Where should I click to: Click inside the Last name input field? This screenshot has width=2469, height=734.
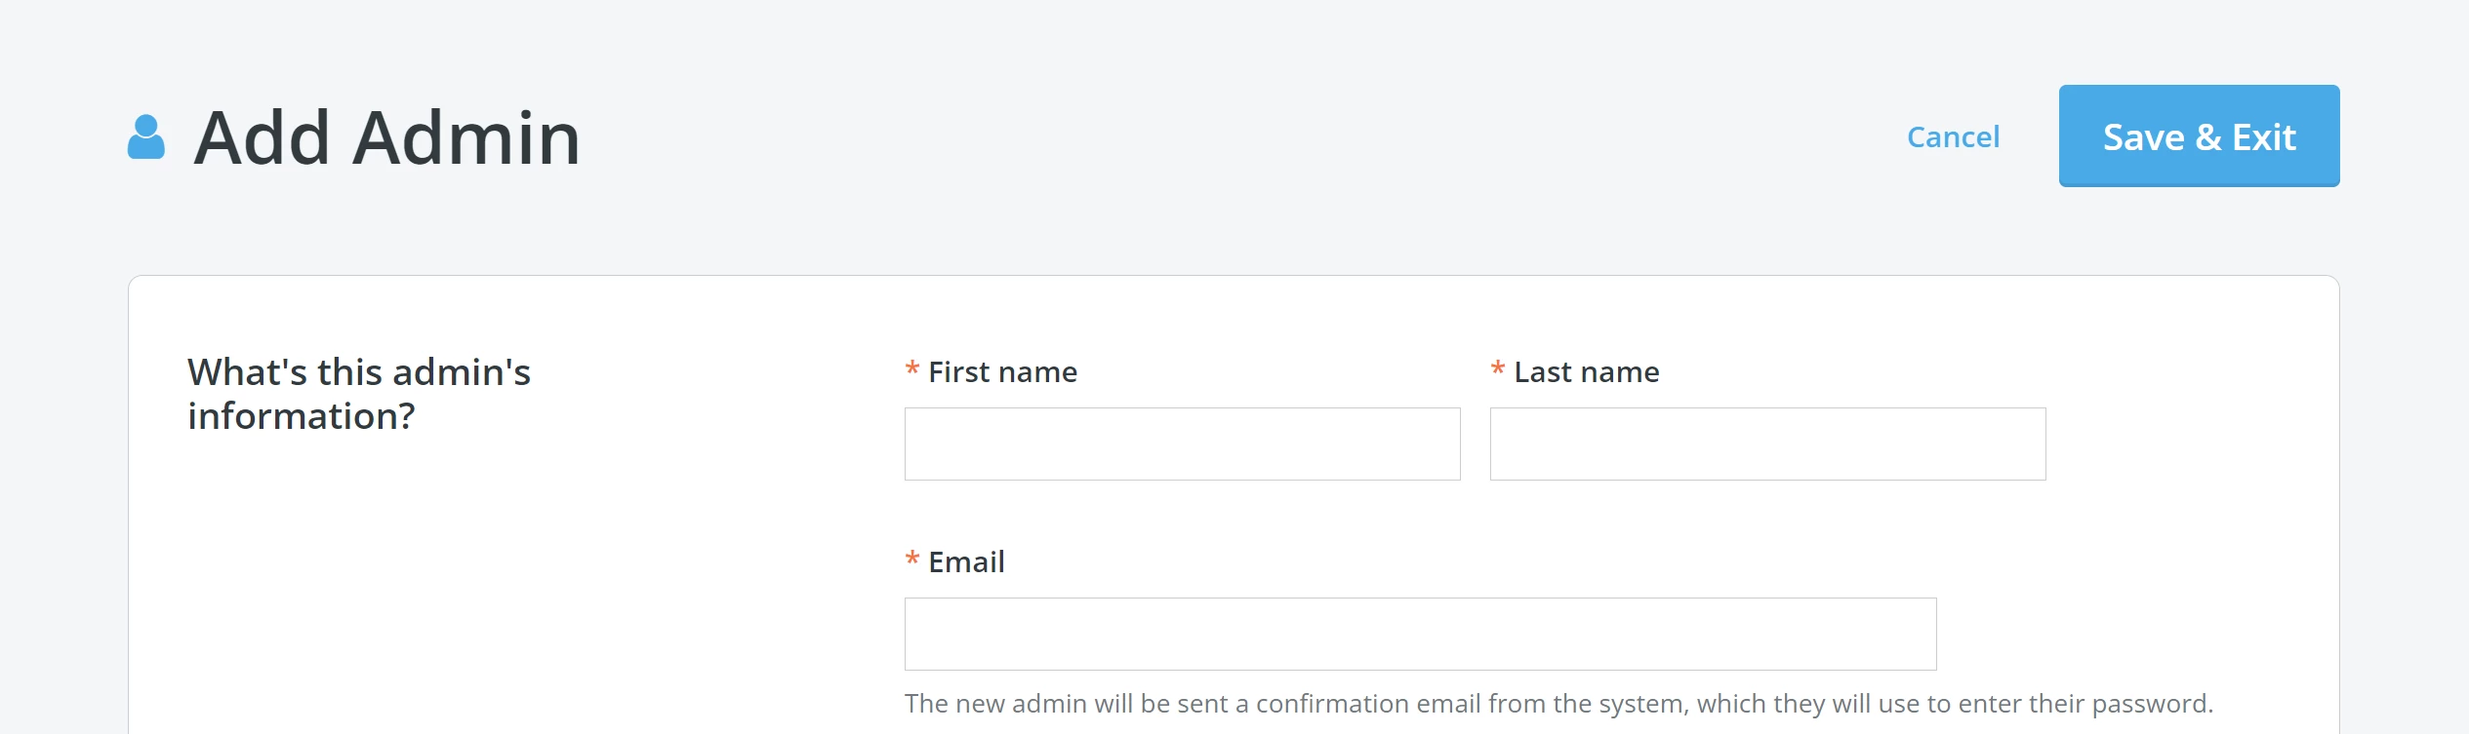coord(1766,444)
